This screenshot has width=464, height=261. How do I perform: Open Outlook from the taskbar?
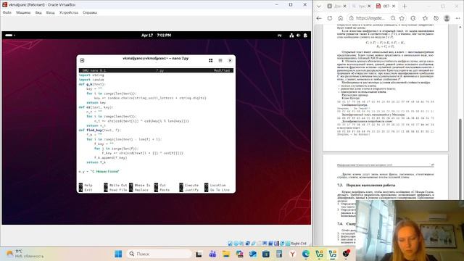pos(252,254)
